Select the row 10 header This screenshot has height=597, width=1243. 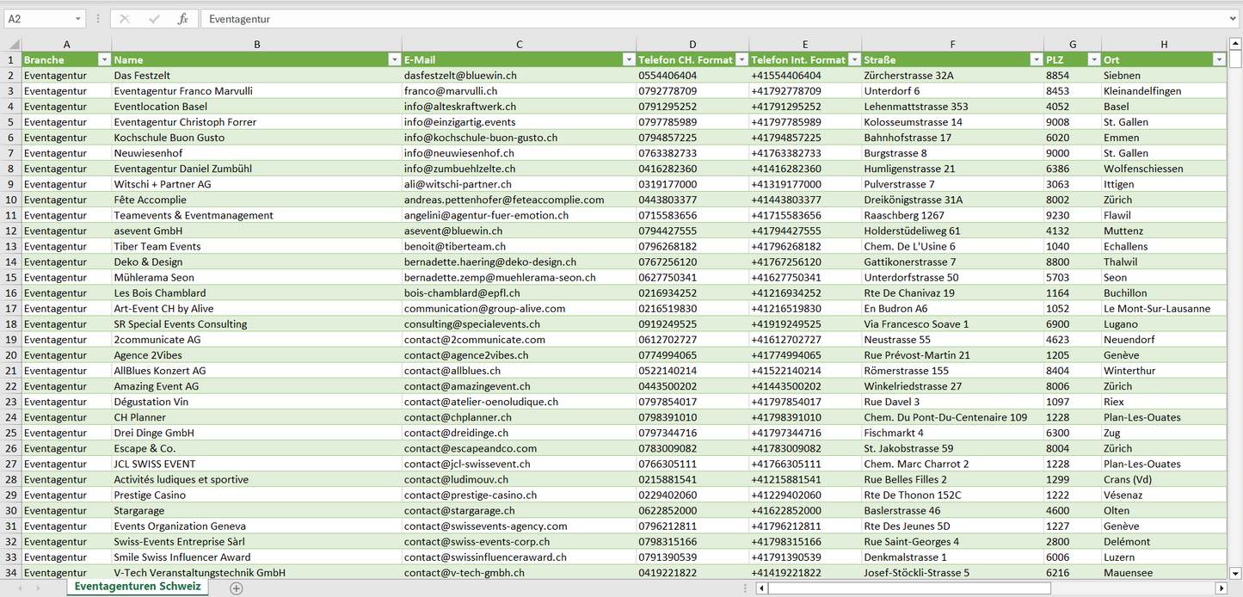point(11,200)
